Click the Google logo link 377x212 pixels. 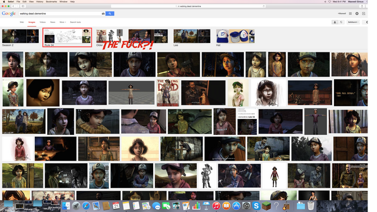coord(9,14)
